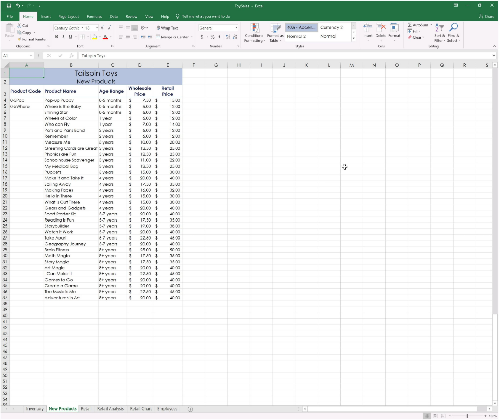Open the borders dropdown arrow
500x420 pixels.
[88, 37]
